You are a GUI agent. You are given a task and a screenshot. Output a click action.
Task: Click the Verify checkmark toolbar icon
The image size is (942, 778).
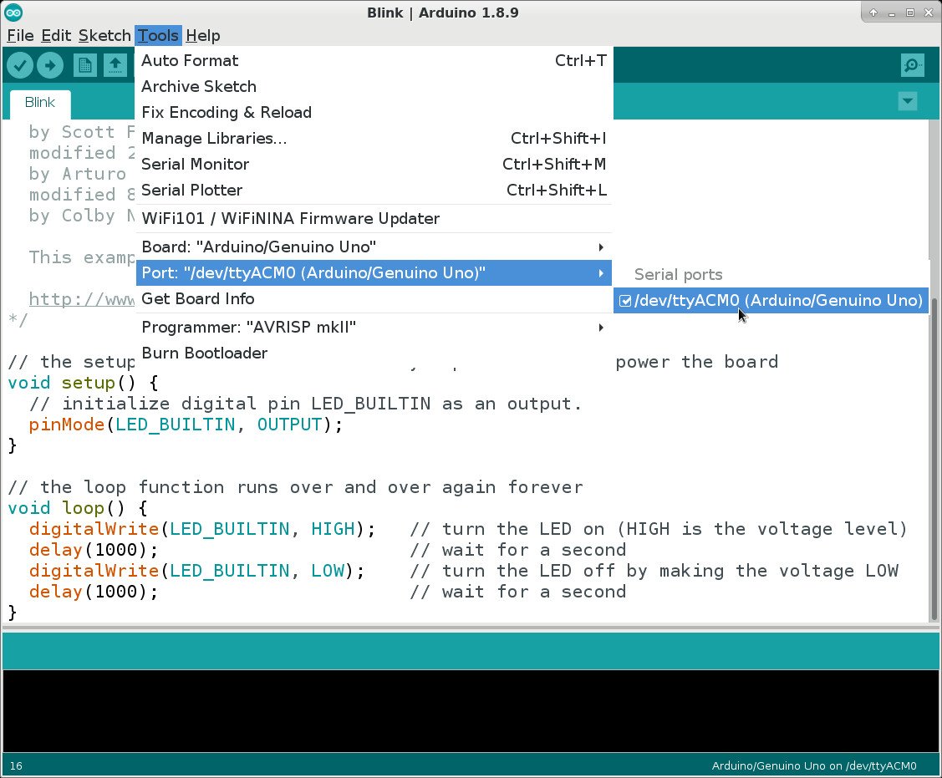point(20,65)
